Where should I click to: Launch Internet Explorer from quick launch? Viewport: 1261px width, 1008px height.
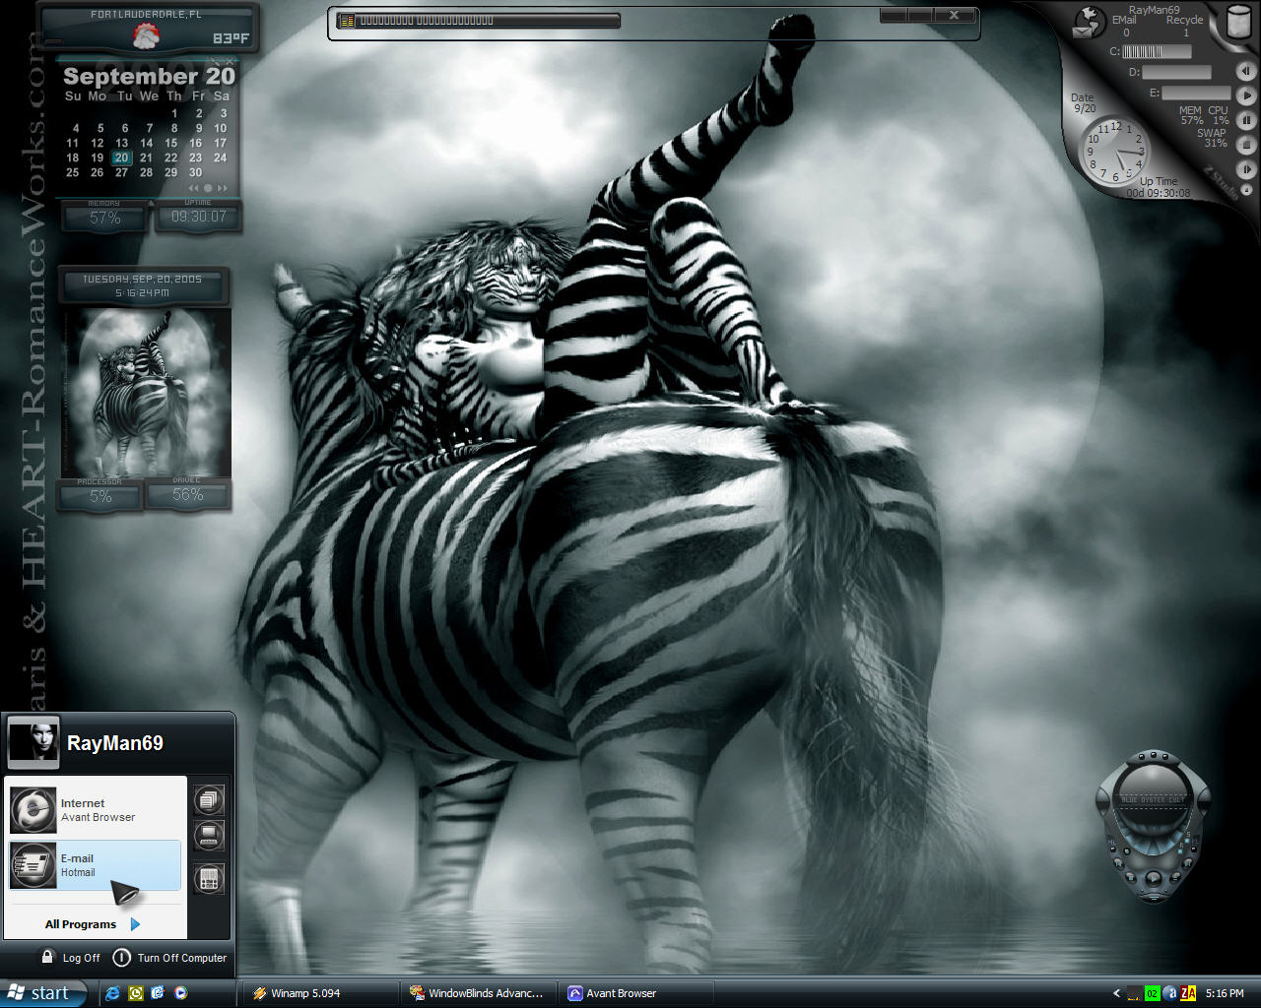[x=112, y=993]
